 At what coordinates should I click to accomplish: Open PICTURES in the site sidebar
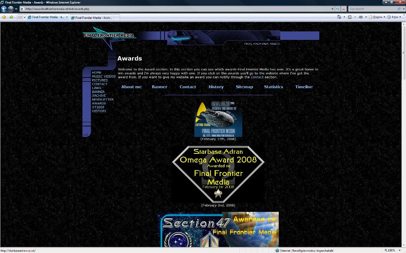point(100,80)
